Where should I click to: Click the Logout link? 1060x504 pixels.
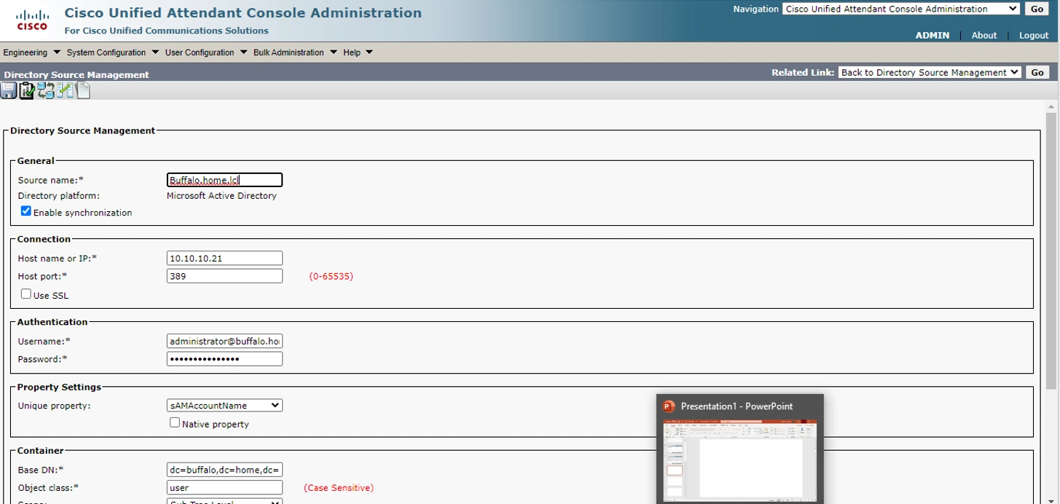pos(1034,35)
